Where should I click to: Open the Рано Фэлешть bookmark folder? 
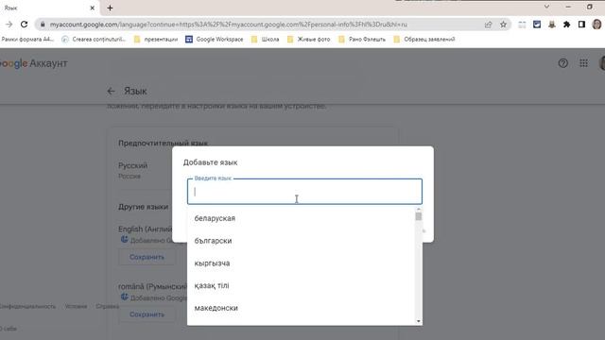[x=362, y=40]
